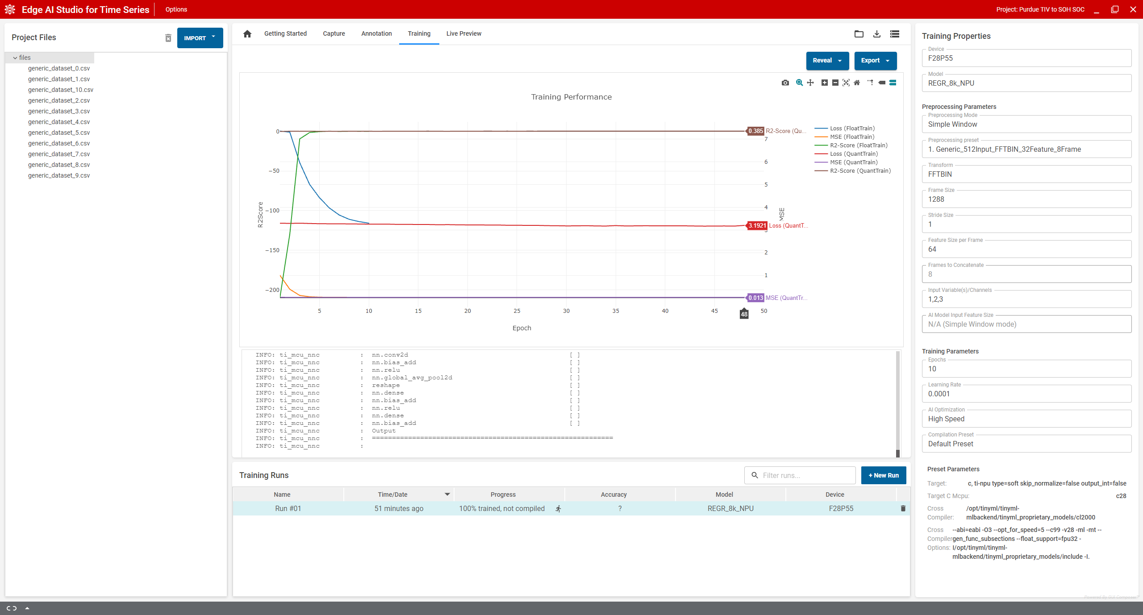
Task: Open the Reveal dropdown button
Action: 827,61
